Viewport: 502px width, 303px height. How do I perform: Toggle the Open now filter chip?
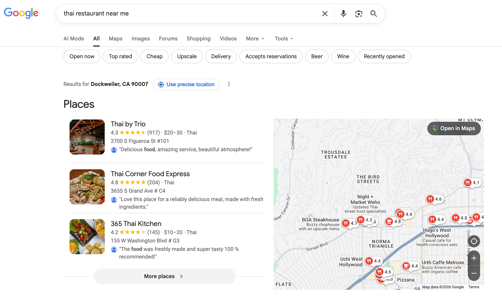click(x=82, y=56)
